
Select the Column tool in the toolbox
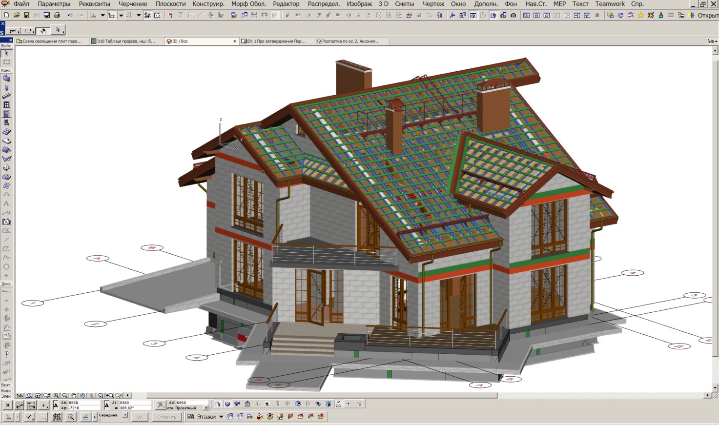coord(6,87)
